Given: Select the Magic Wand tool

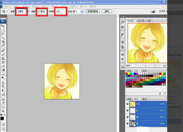Looking at the screenshot, I should (3, 38).
